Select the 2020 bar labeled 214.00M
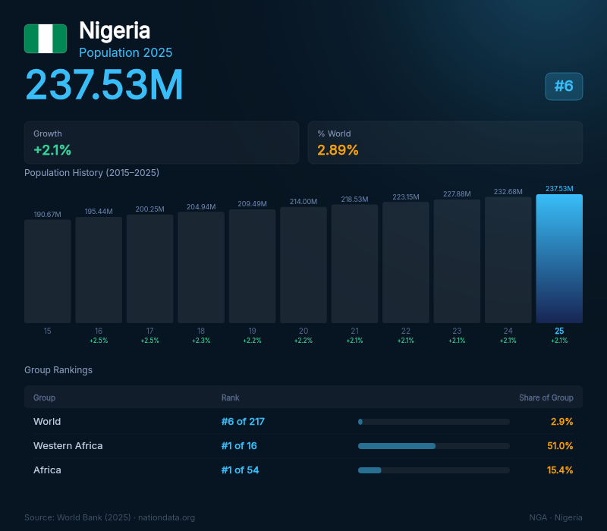 coord(303,265)
